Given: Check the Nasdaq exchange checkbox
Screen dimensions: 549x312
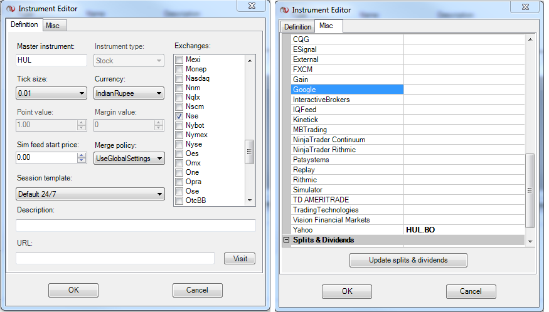Looking at the screenshot, I should click(179, 78).
